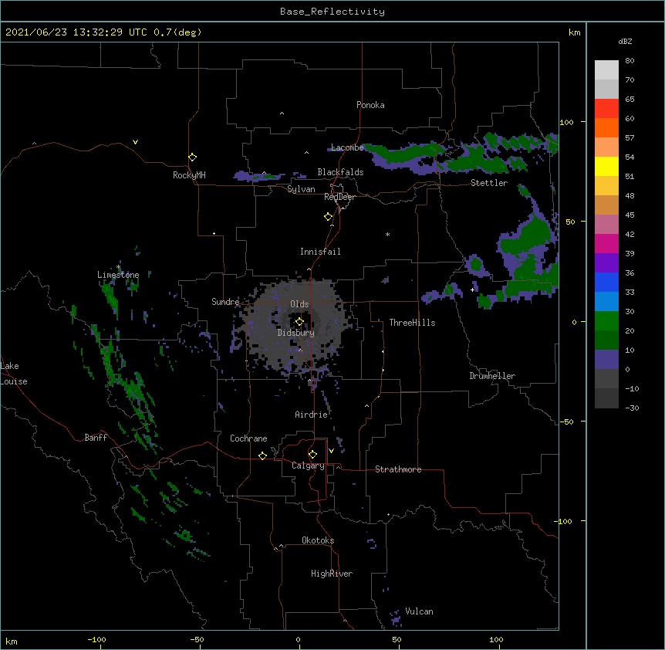The image size is (665, 650).
Task: Click the dBZ legend heading
Action: (625, 42)
